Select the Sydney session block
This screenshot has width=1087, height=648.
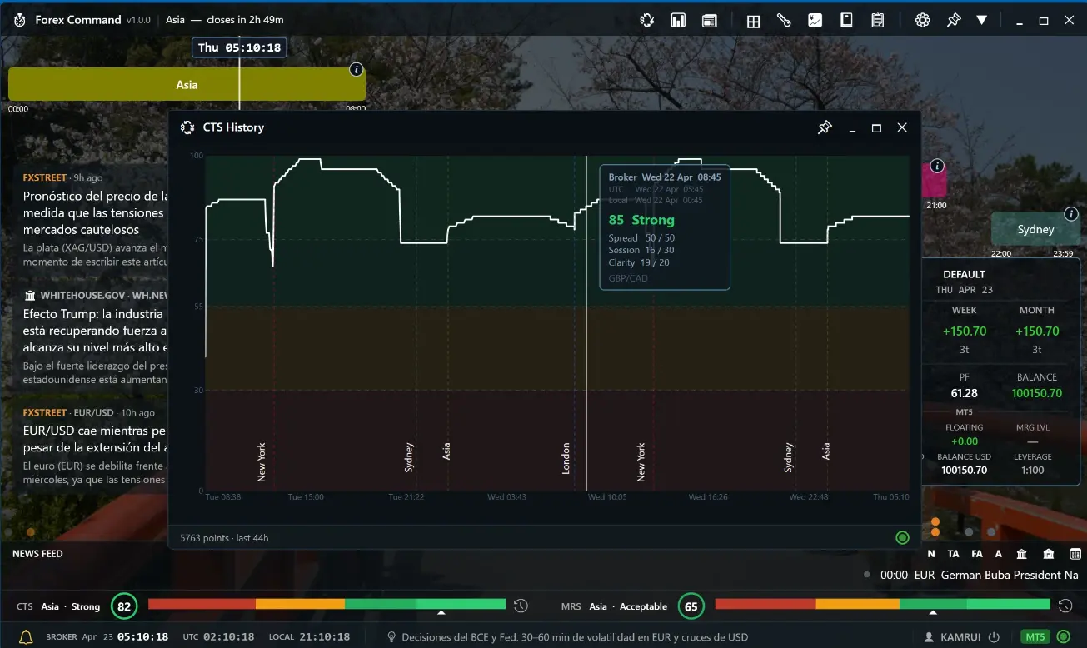click(1035, 229)
